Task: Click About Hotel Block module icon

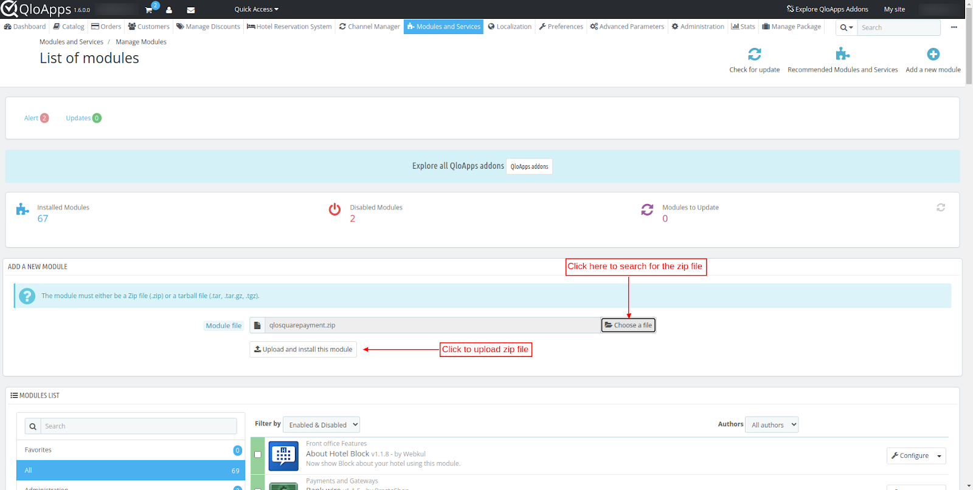Action: pyautogui.click(x=283, y=456)
